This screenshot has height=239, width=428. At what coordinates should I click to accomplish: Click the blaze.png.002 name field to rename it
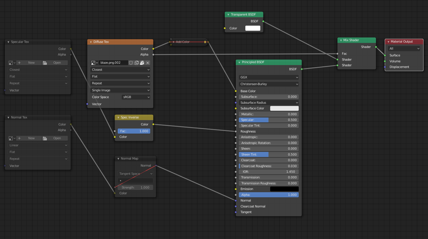coord(113,63)
